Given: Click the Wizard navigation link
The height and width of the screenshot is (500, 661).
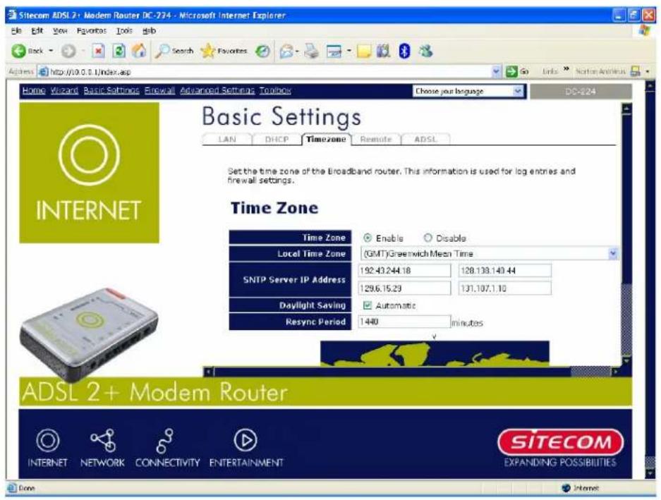Looking at the screenshot, I should [64, 90].
